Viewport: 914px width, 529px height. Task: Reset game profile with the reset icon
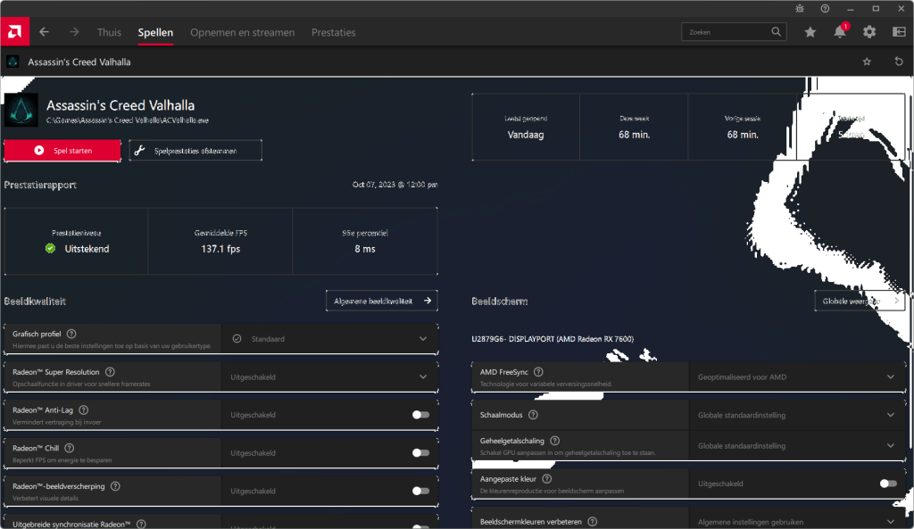[x=898, y=62]
